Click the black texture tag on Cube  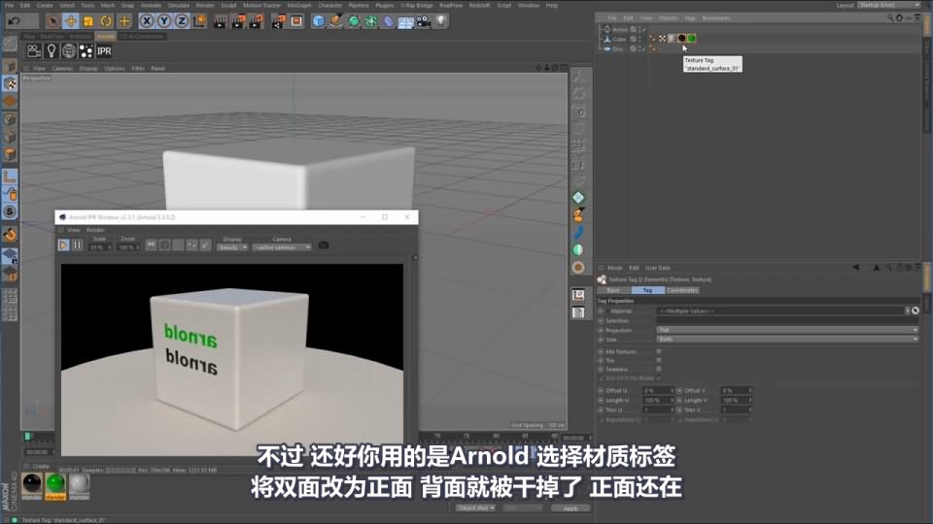pos(682,38)
